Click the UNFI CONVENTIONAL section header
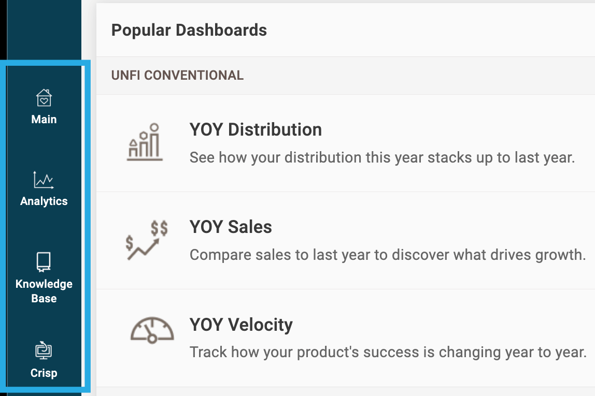 [x=177, y=76]
